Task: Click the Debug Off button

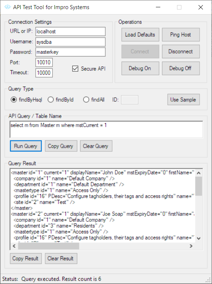Action: 181,68
